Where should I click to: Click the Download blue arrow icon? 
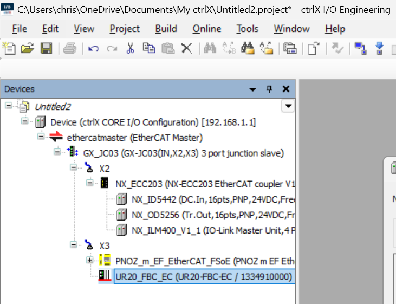(379, 48)
